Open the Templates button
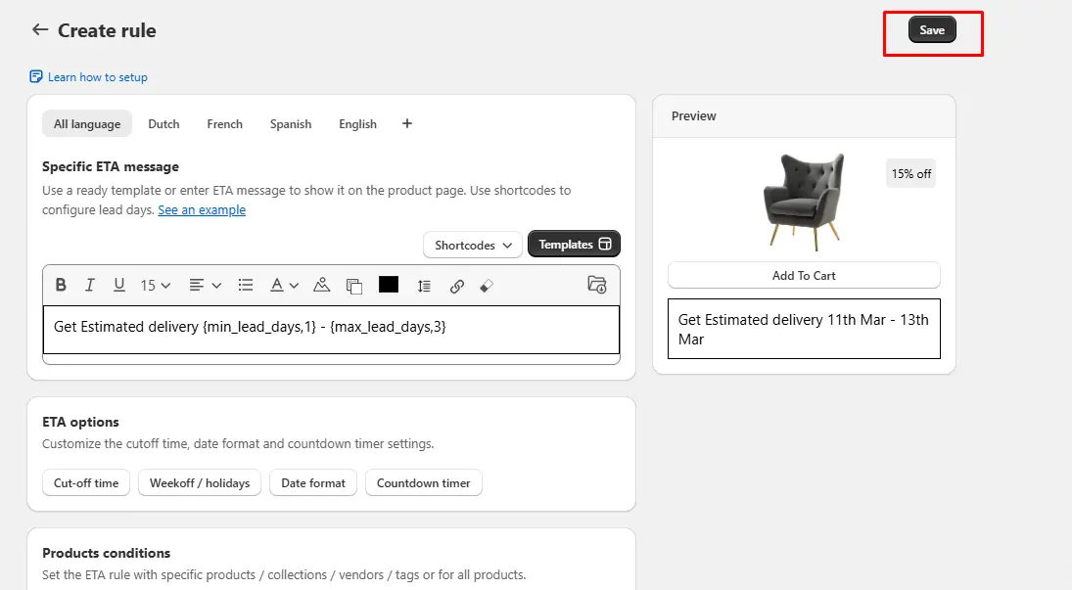Image resolution: width=1072 pixels, height=590 pixels. [575, 244]
